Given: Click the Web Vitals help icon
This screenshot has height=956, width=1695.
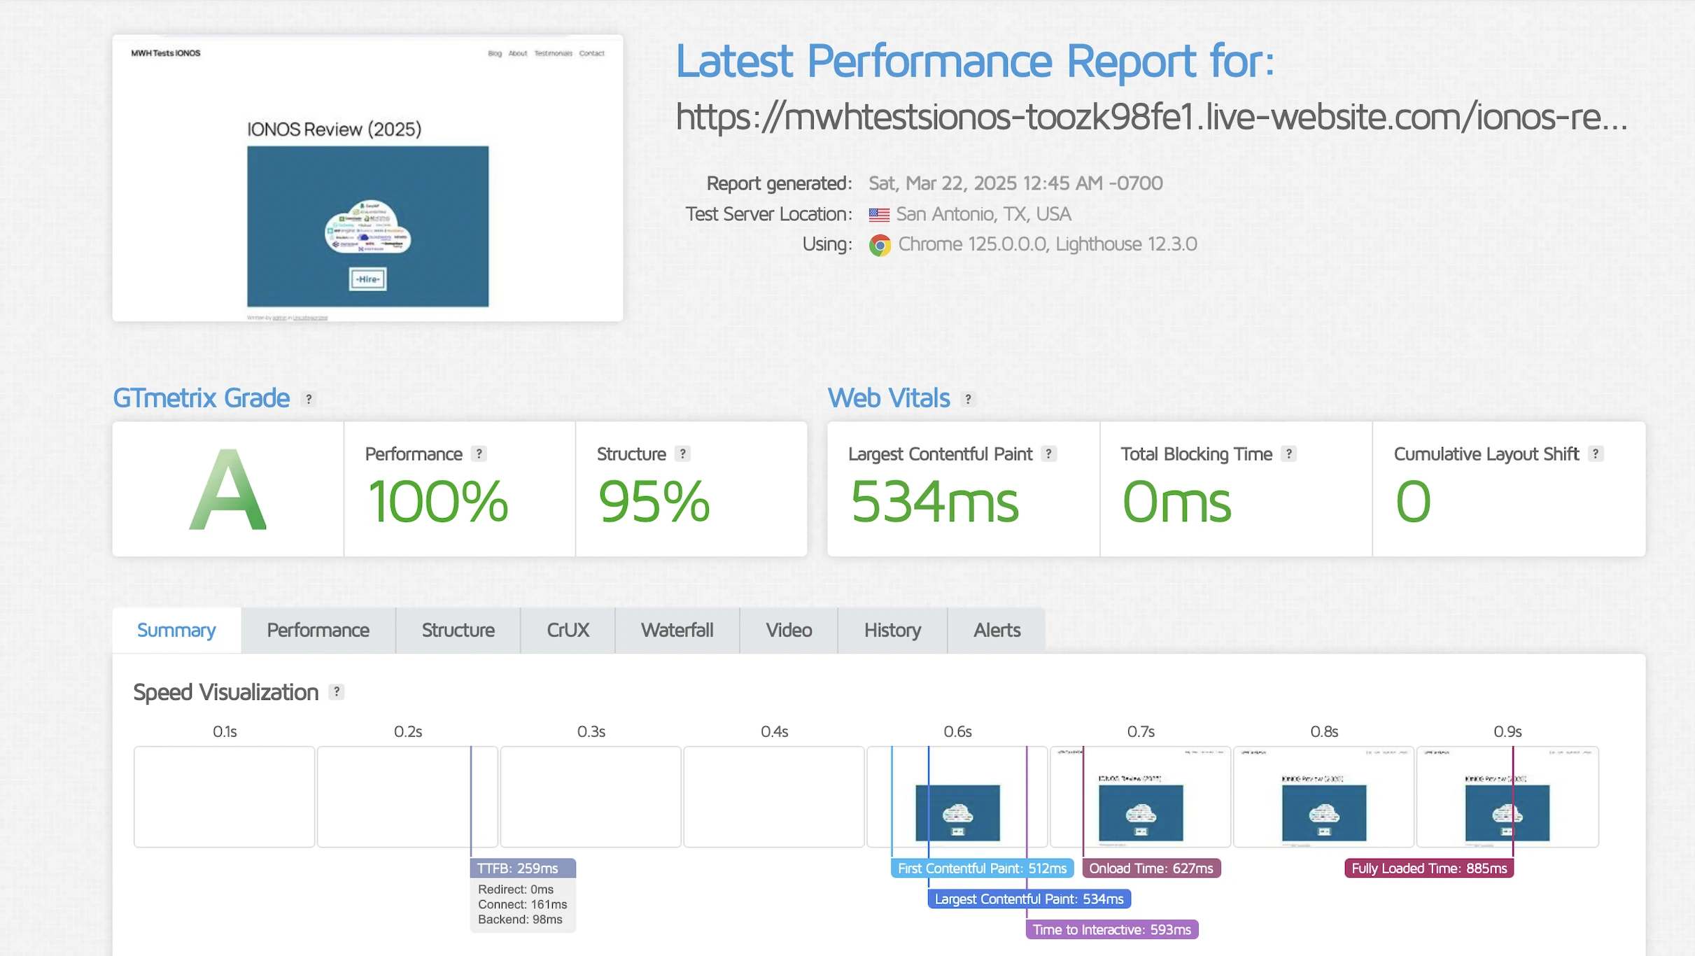Looking at the screenshot, I should tap(968, 399).
